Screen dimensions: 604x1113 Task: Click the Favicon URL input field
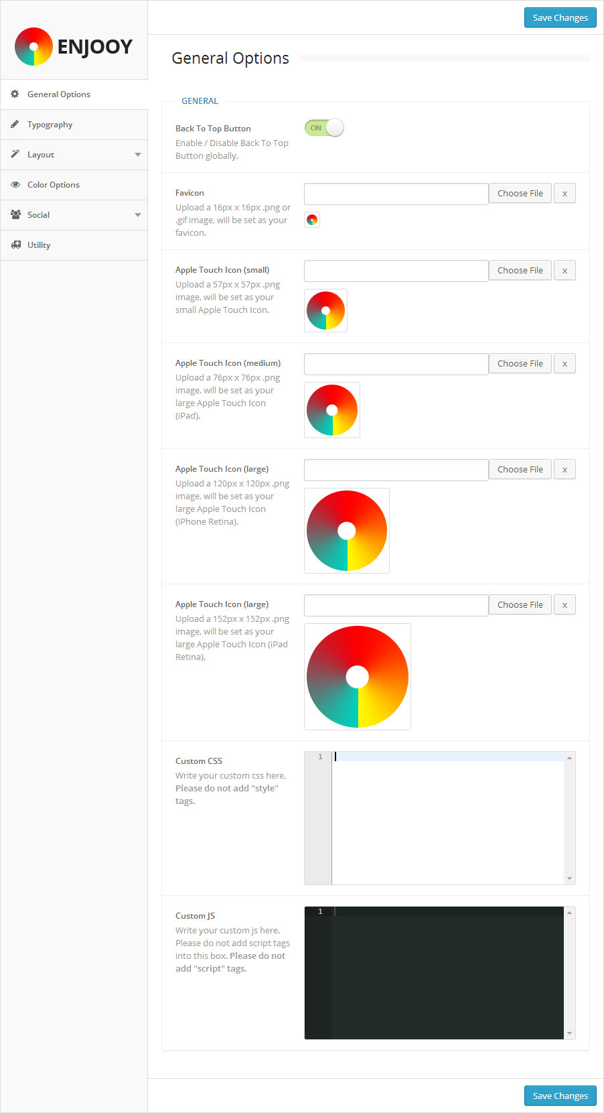(x=396, y=194)
